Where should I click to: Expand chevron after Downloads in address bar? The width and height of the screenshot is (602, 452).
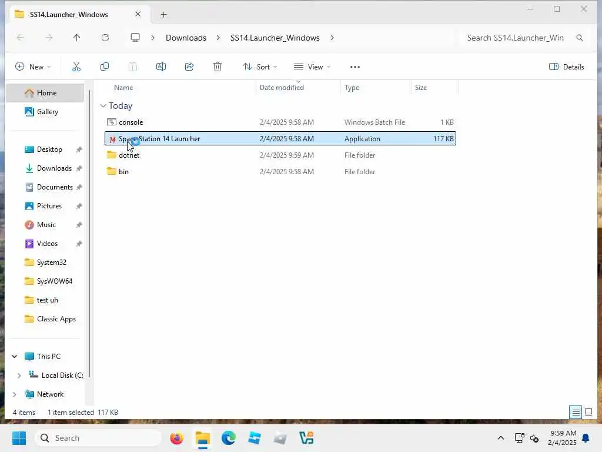click(218, 38)
